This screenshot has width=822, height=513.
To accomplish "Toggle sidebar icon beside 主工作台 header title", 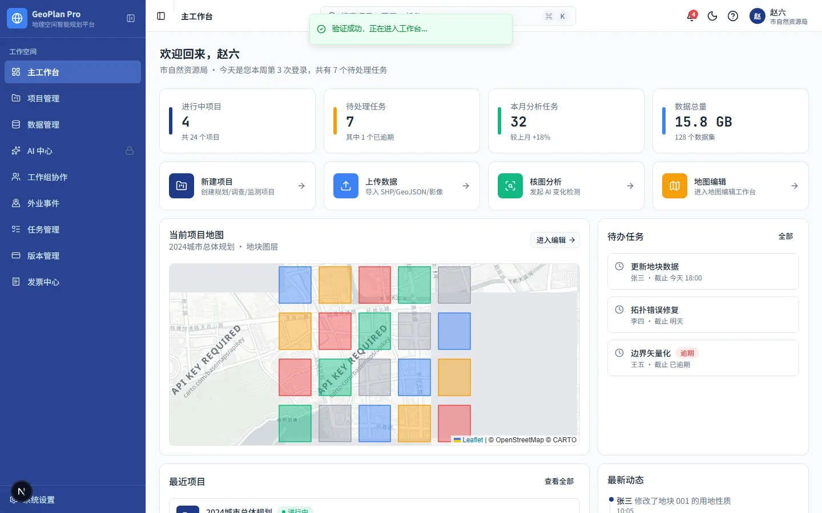I will click(161, 16).
